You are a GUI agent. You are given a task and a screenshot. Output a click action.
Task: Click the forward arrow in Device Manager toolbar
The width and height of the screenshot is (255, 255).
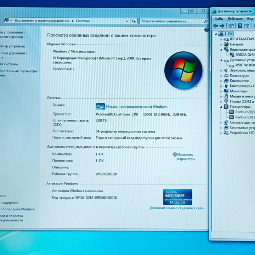[x=222, y=26]
